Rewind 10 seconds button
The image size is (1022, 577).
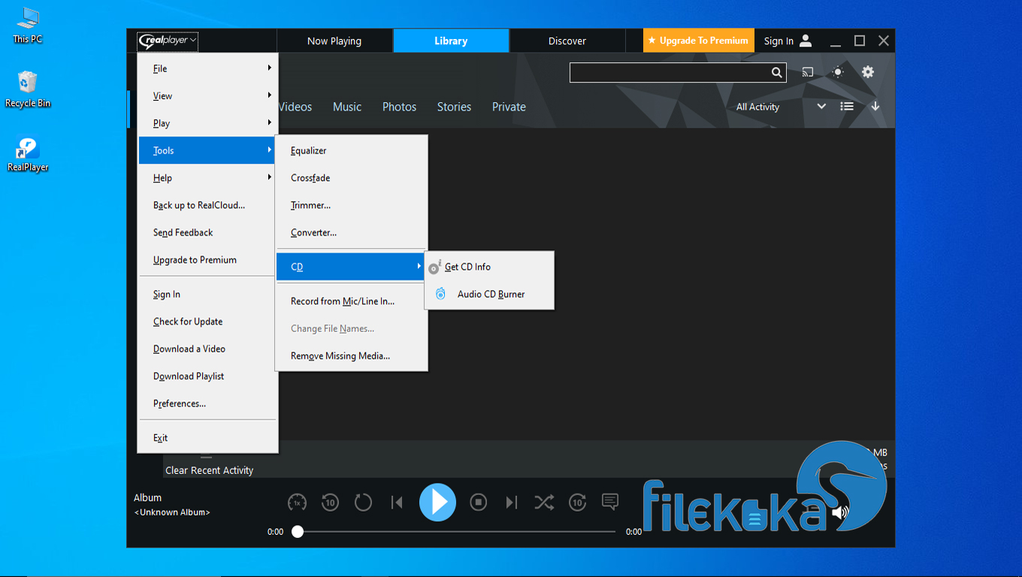tap(330, 503)
